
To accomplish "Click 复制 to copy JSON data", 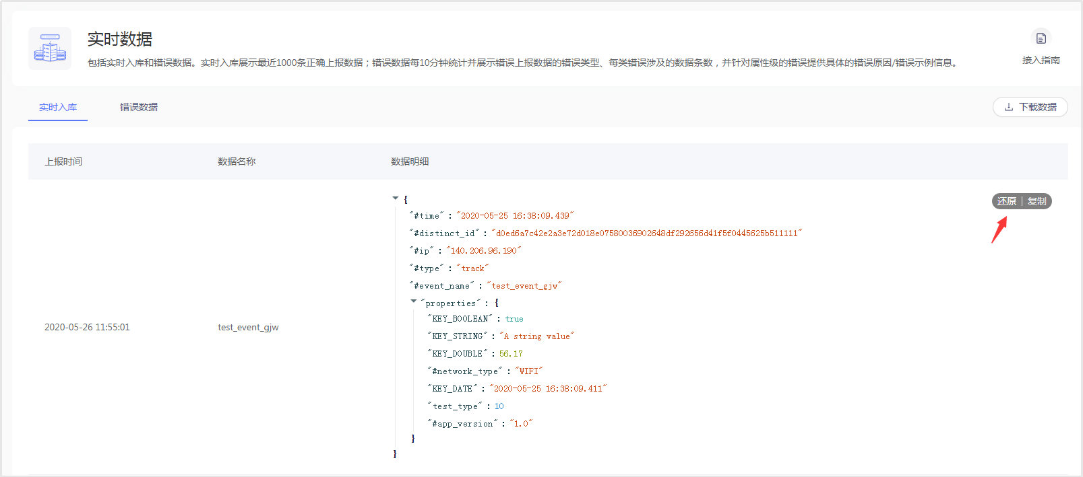I will tap(1036, 201).
